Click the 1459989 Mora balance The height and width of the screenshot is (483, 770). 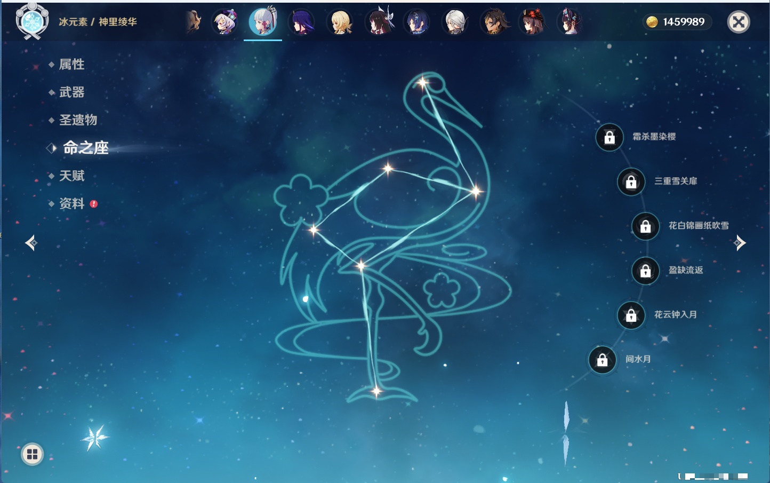684,22
